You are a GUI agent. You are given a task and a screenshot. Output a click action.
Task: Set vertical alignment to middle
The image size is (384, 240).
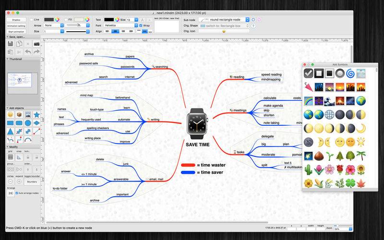tap(145, 31)
